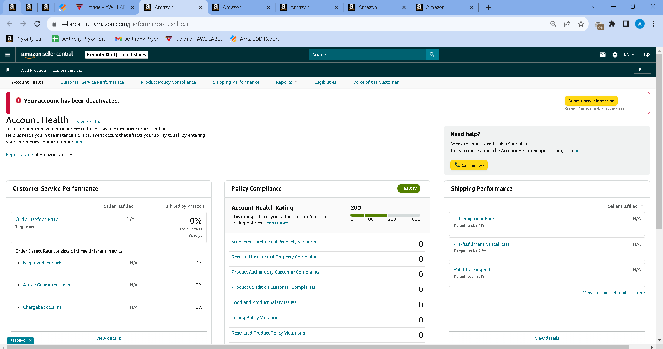Open the Eligibilities tab
The height and width of the screenshot is (349, 663).
(325, 82)
